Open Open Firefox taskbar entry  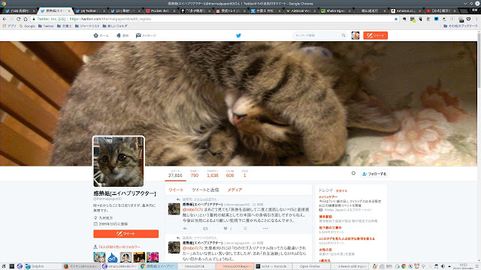(311, 266)
